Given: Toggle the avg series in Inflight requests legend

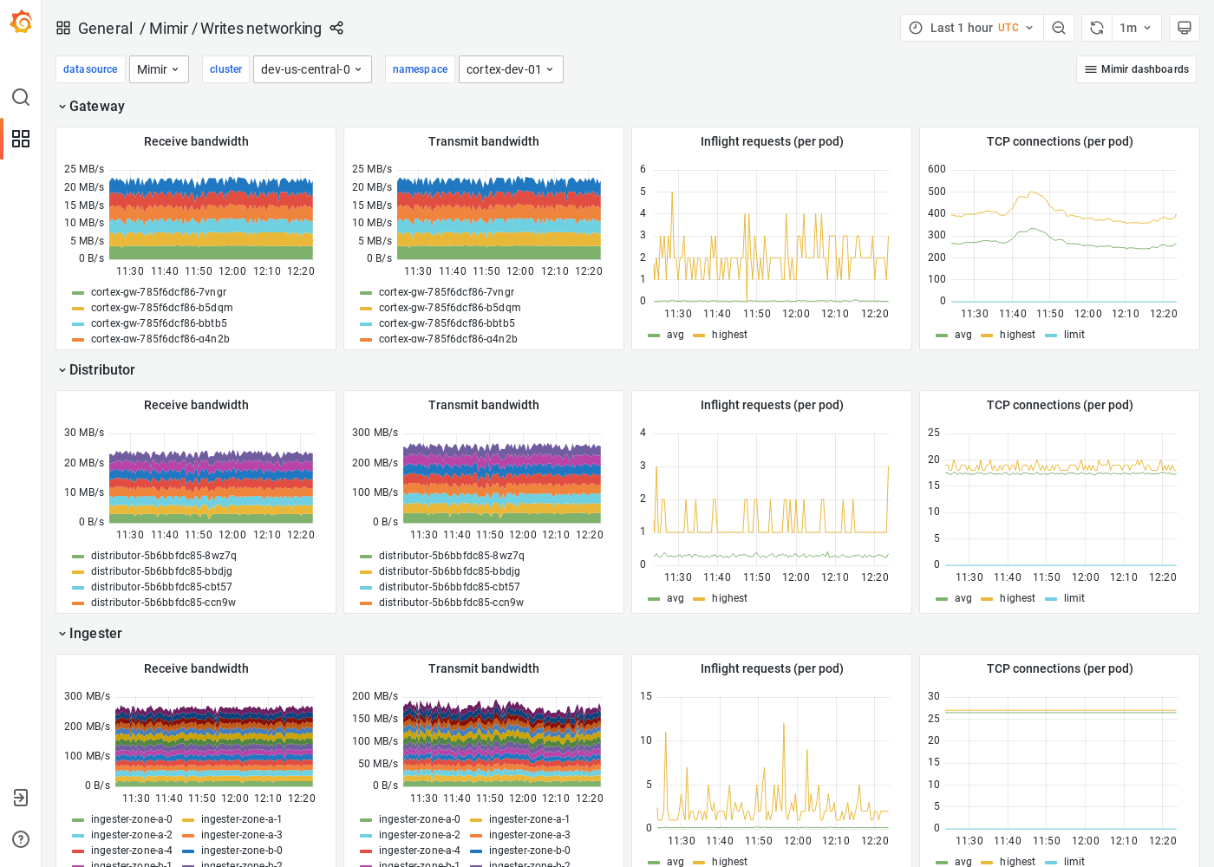Looking at the screenshot, I should [675, 334].
